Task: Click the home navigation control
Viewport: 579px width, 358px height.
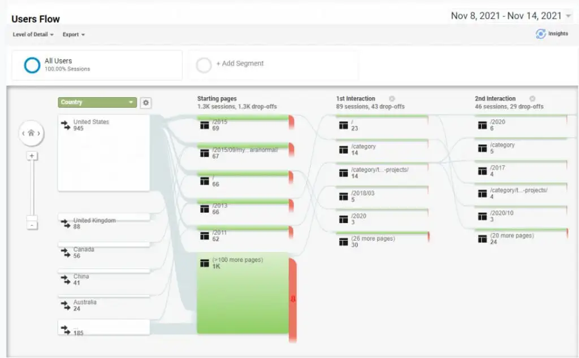Action: click(32, 133)
